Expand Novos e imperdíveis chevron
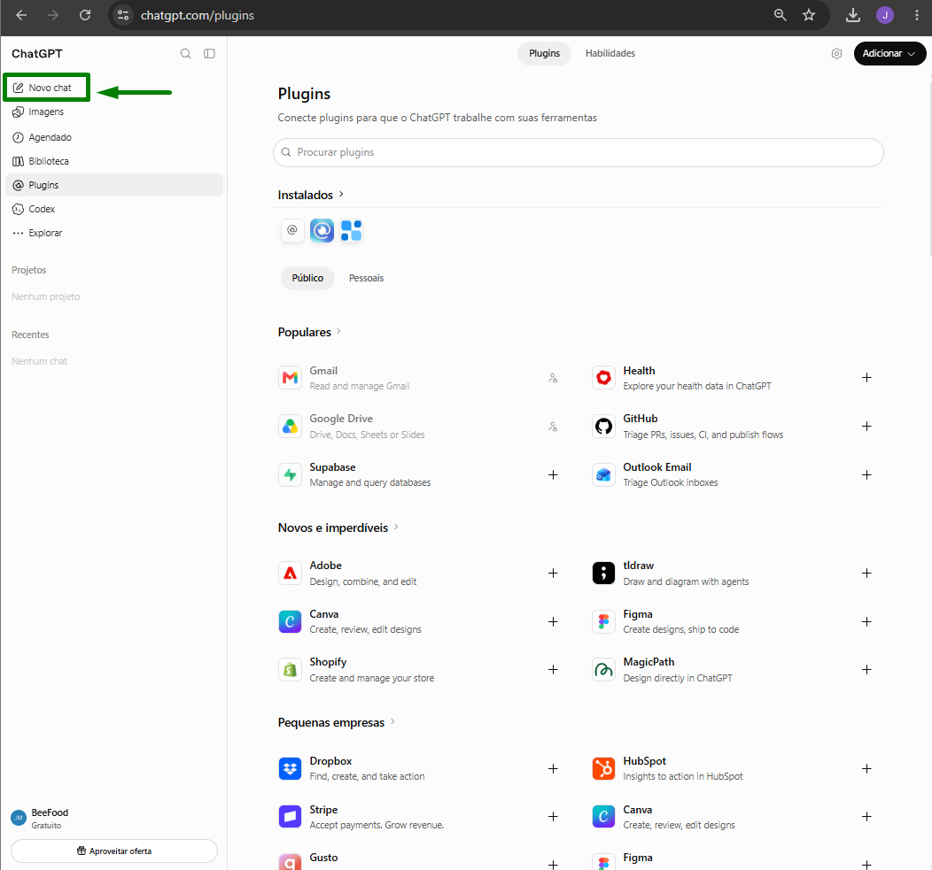Viewport: 932px width, 870px height. click(x=396, y=527)
